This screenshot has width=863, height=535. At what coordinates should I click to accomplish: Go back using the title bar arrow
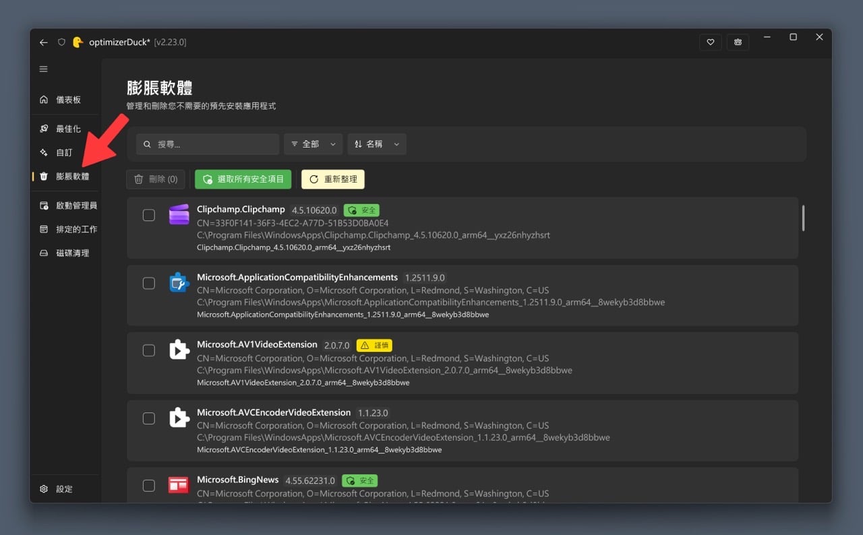pos(44,42)
